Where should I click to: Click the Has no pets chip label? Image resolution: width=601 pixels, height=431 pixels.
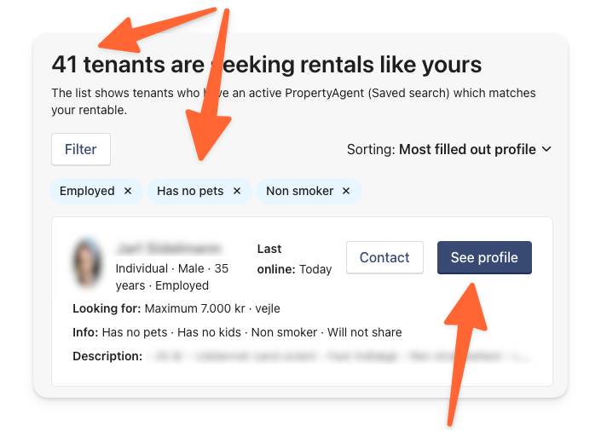[x=190, y=191]
